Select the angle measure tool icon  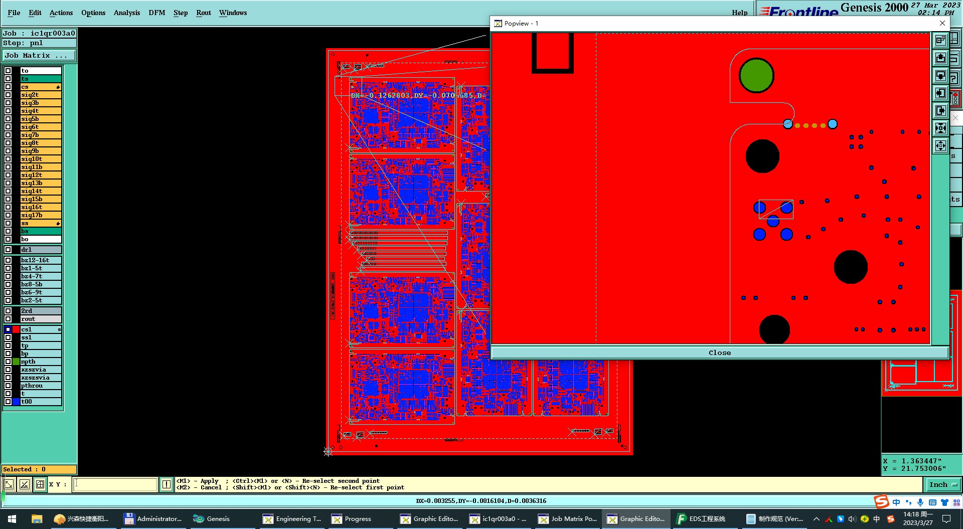pos(25,484)
